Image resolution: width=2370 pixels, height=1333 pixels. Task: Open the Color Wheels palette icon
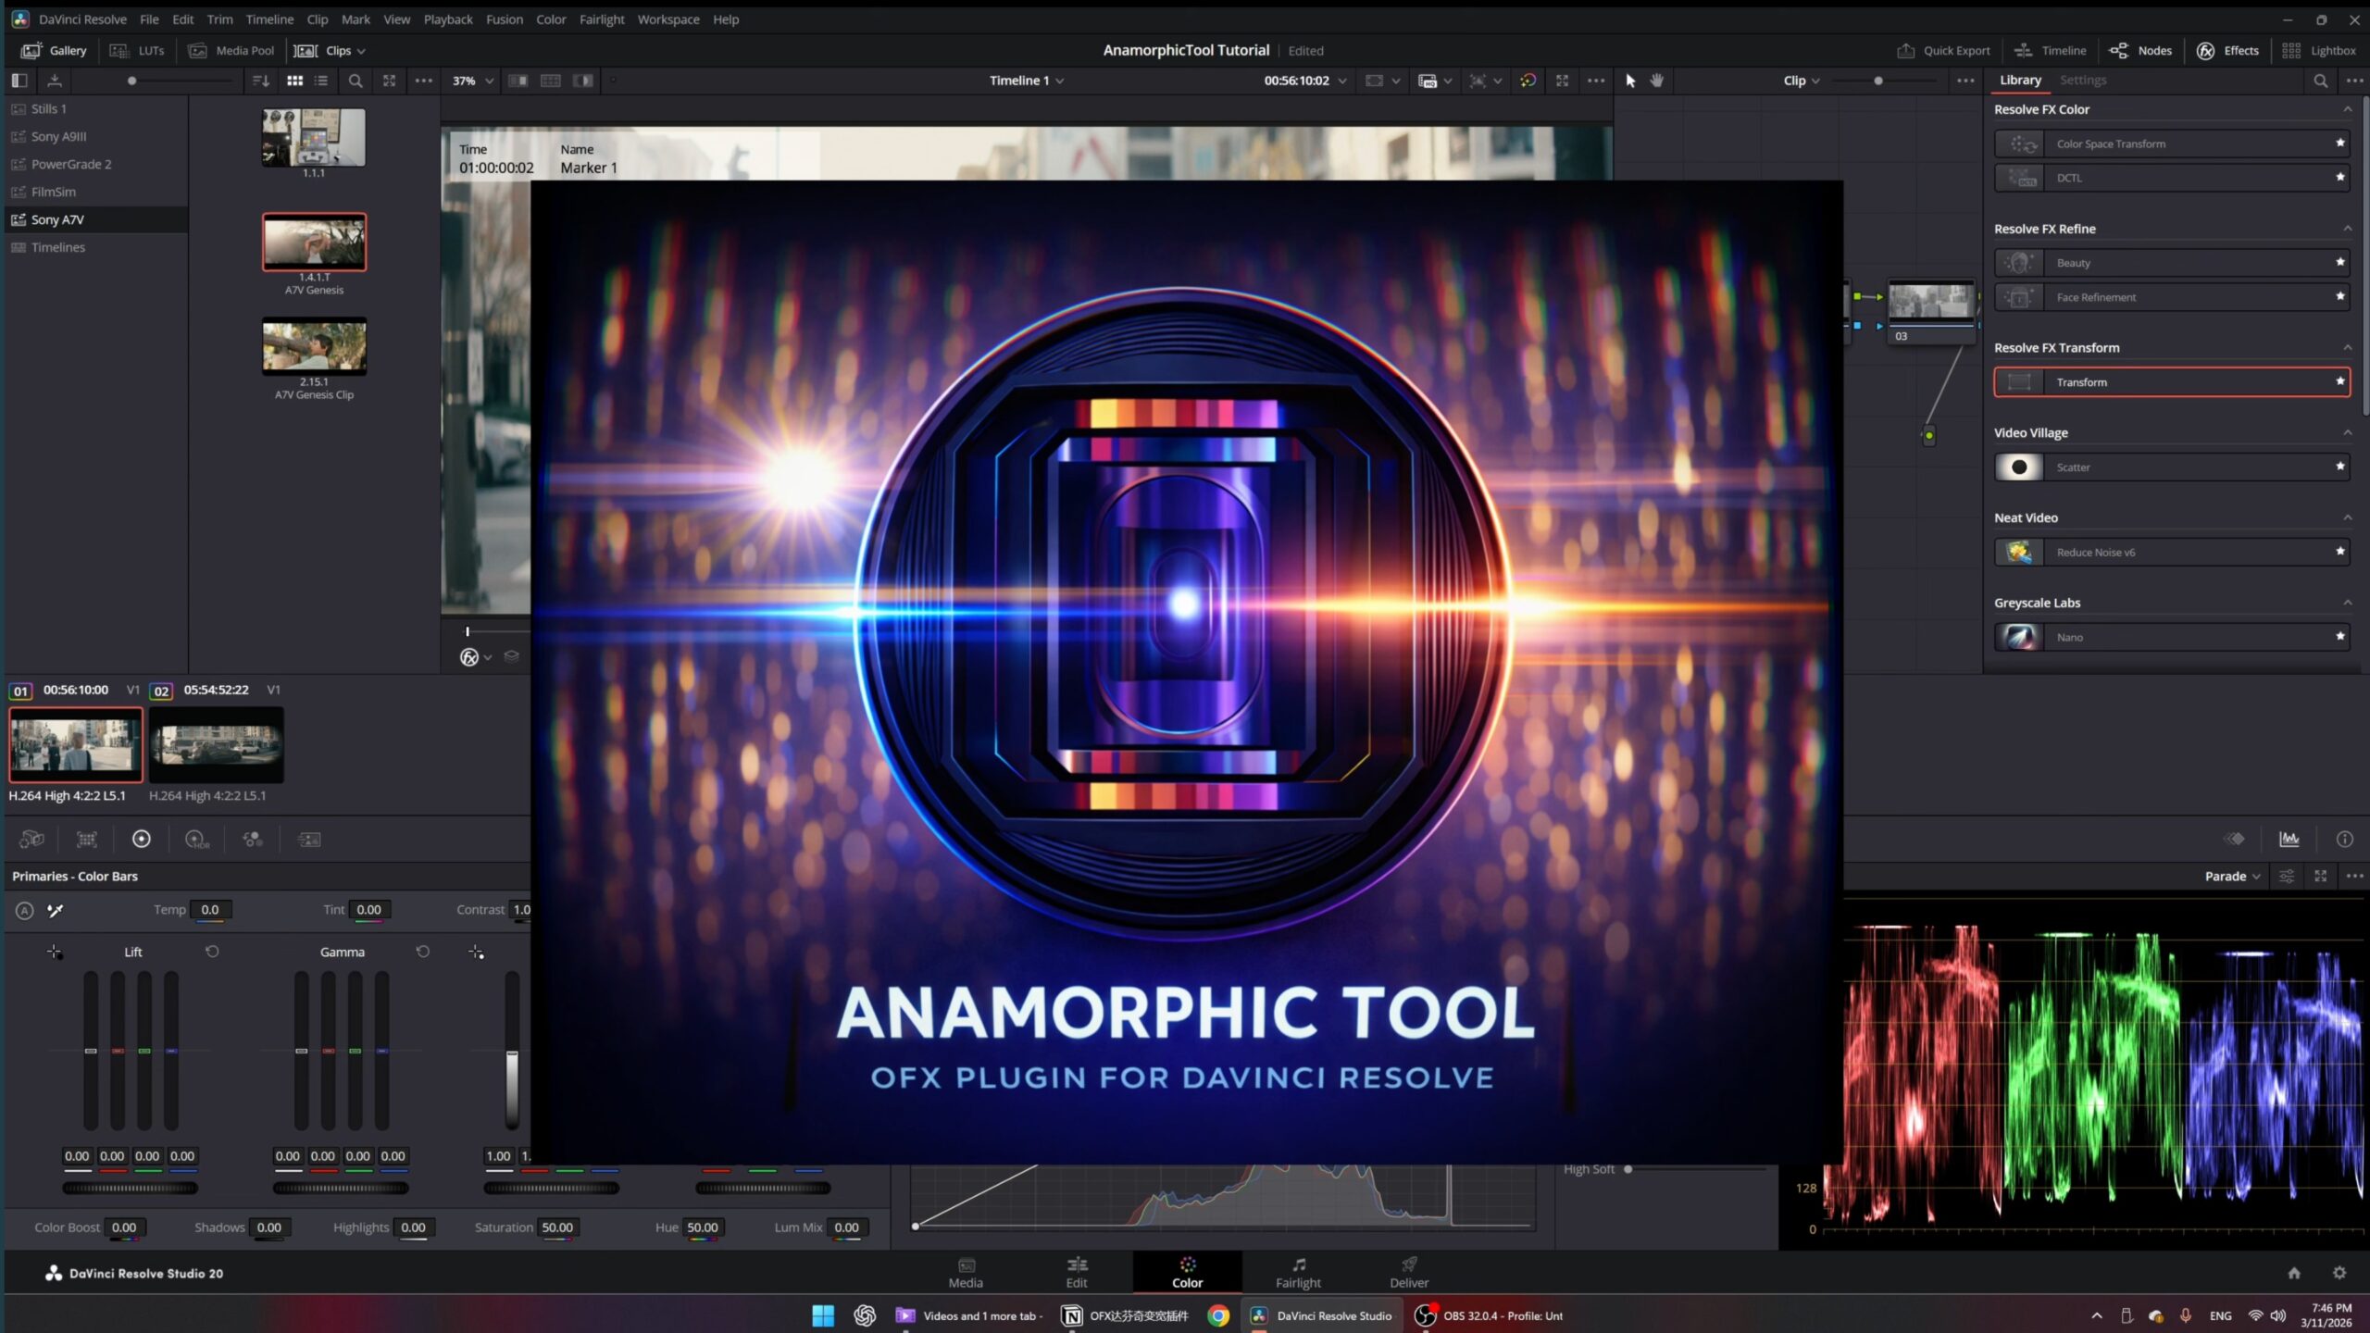click(x=141, y=839)
